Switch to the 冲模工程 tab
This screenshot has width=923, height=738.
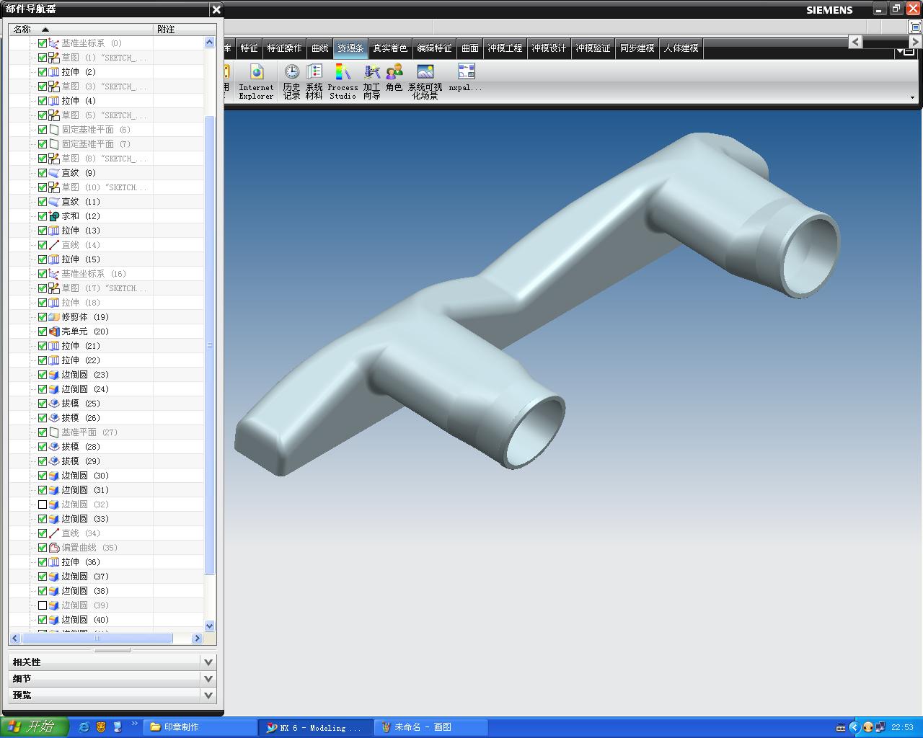[505, 48]
